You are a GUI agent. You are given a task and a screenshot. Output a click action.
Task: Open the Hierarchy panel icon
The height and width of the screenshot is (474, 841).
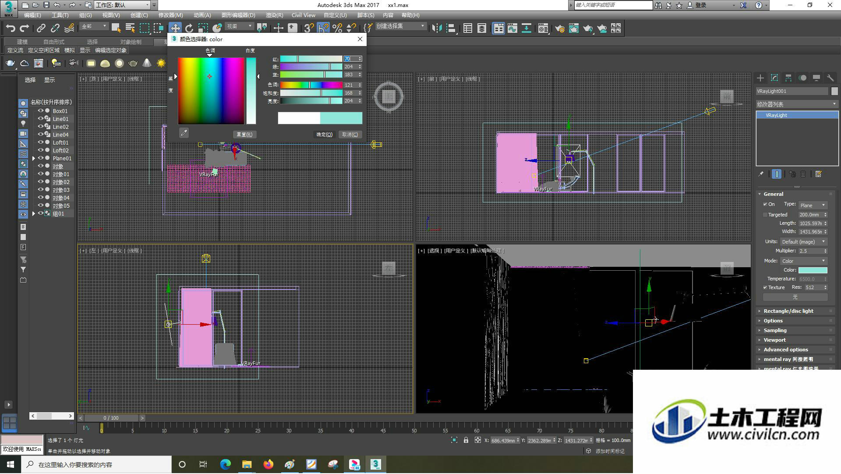(788, 78)
